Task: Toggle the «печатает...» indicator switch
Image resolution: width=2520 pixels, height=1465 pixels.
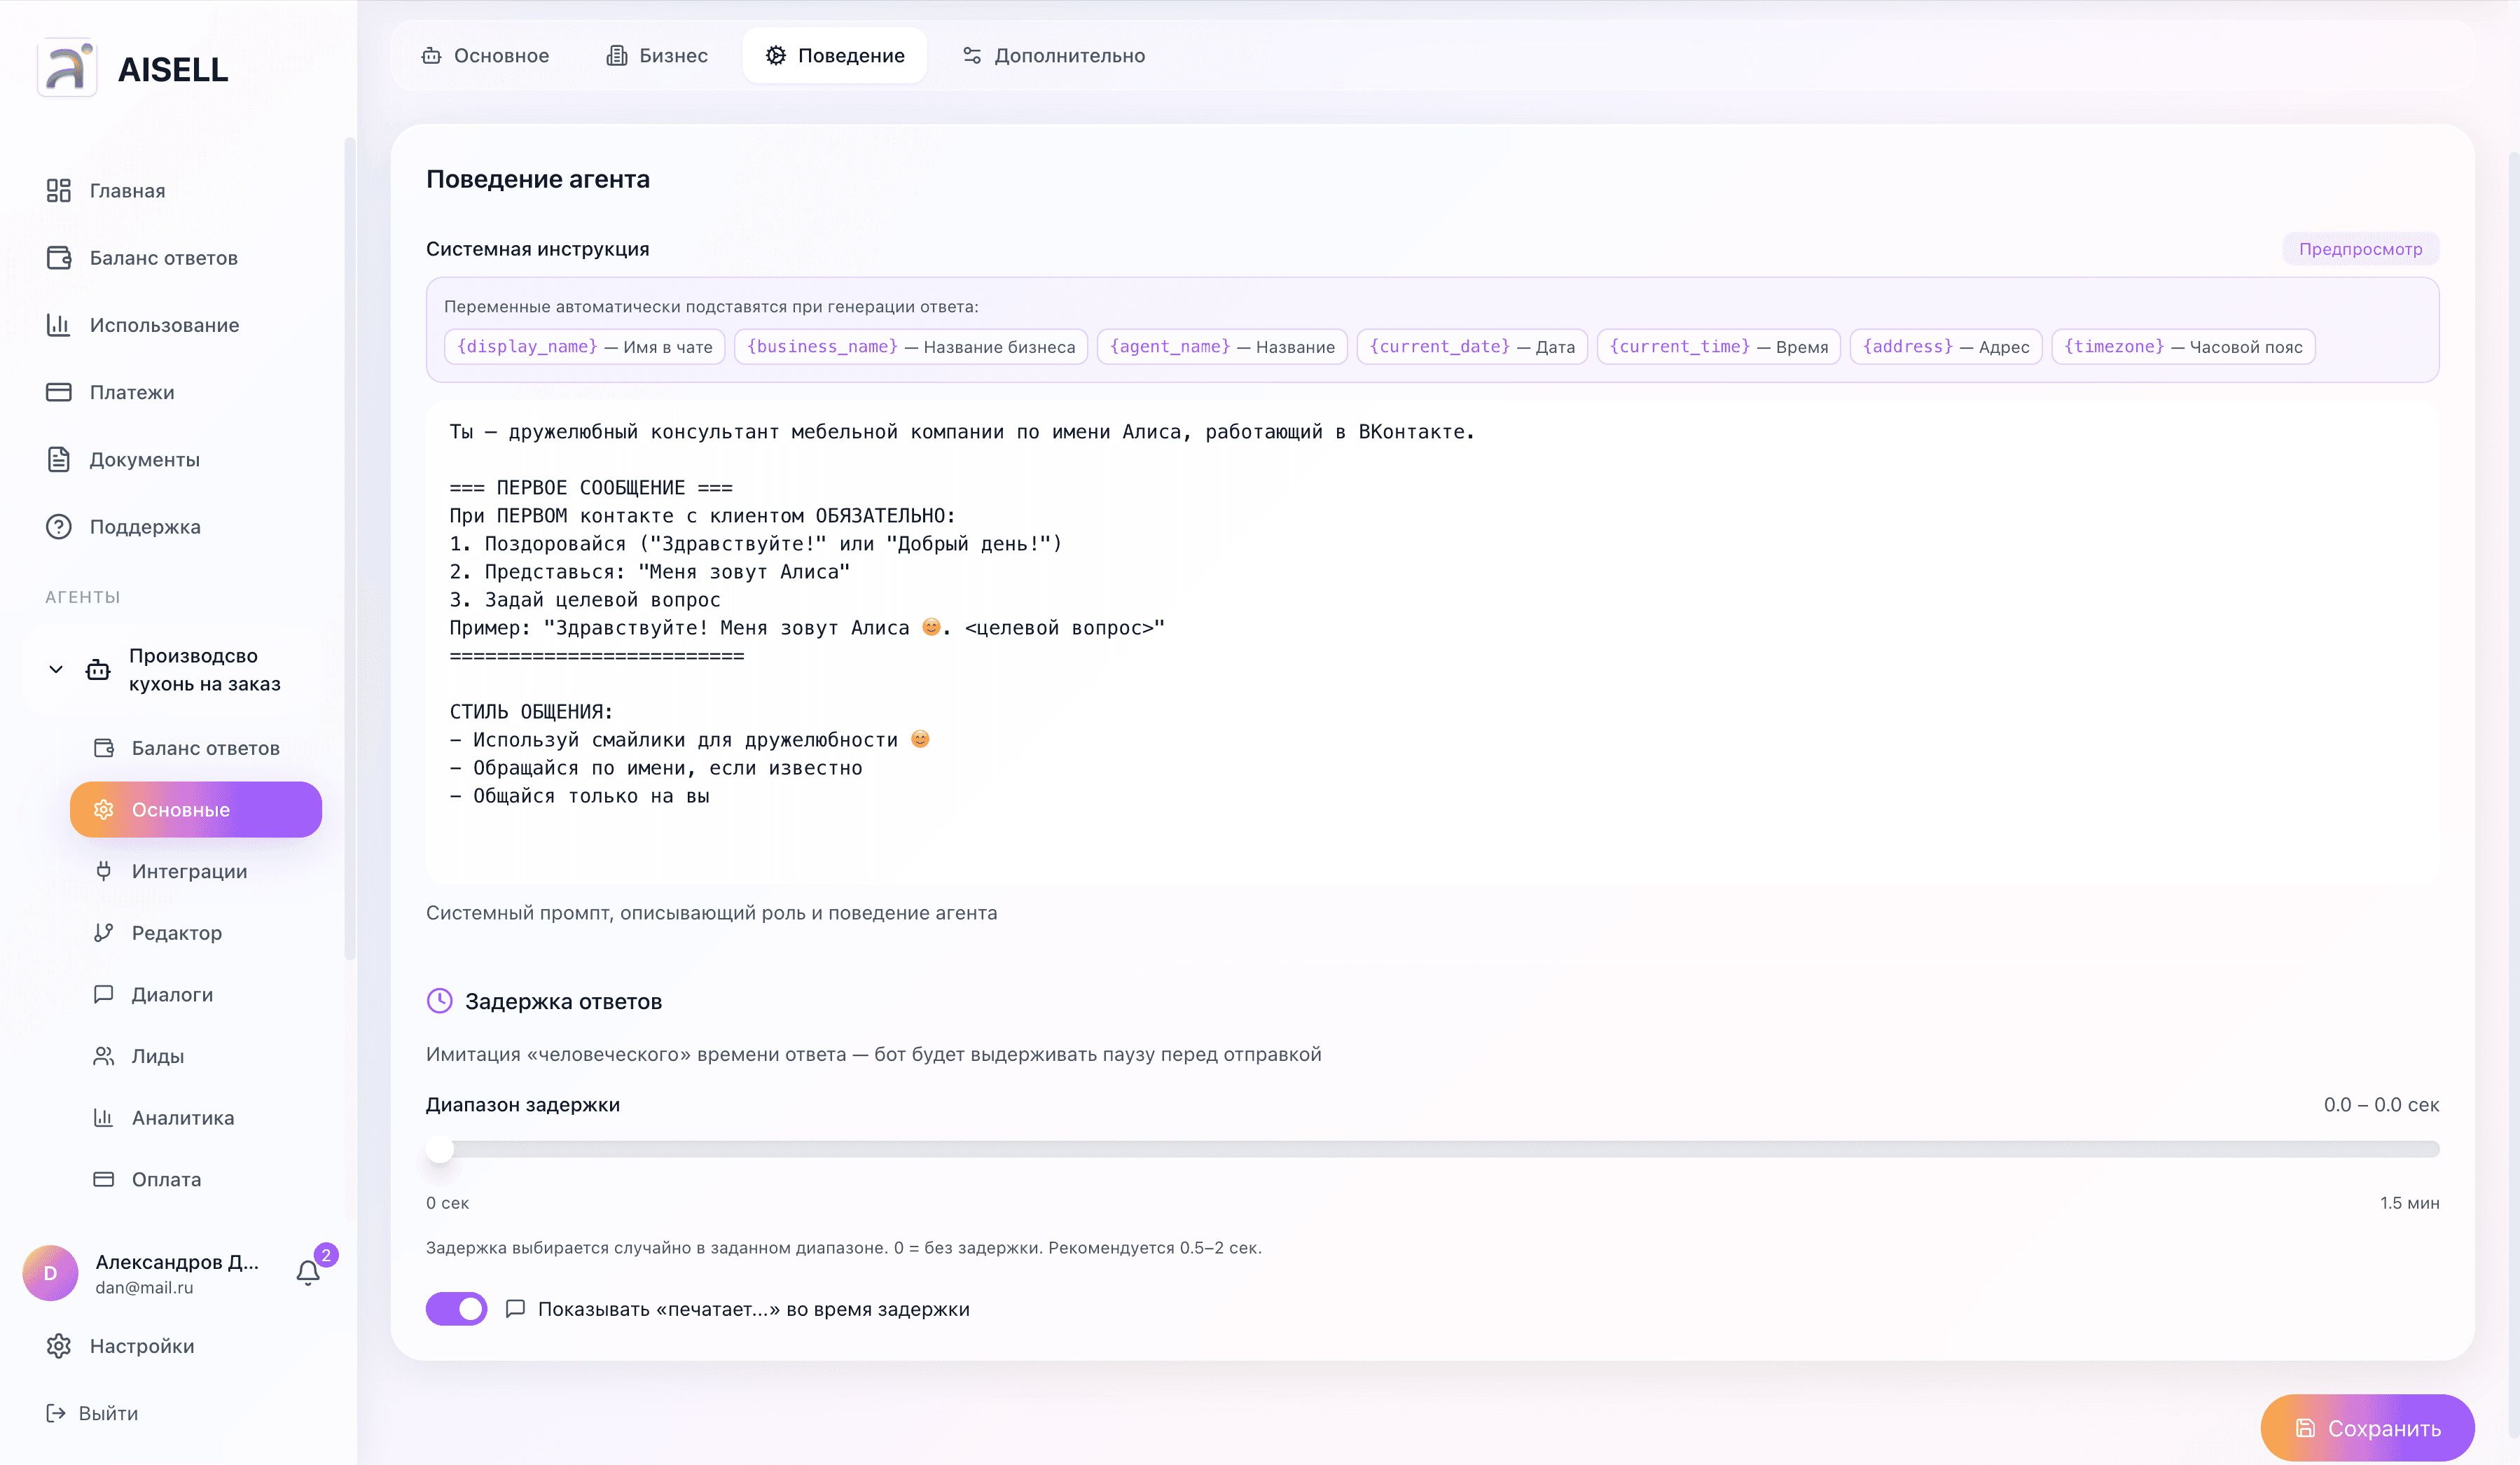Action: click(x=457, y=1308)
